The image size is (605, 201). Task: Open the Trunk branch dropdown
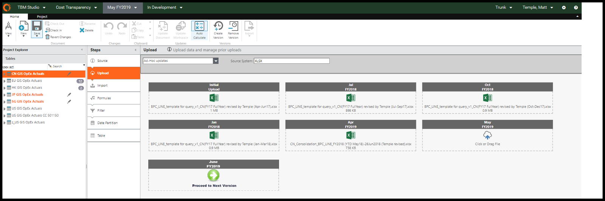click(x=504, y=7)
